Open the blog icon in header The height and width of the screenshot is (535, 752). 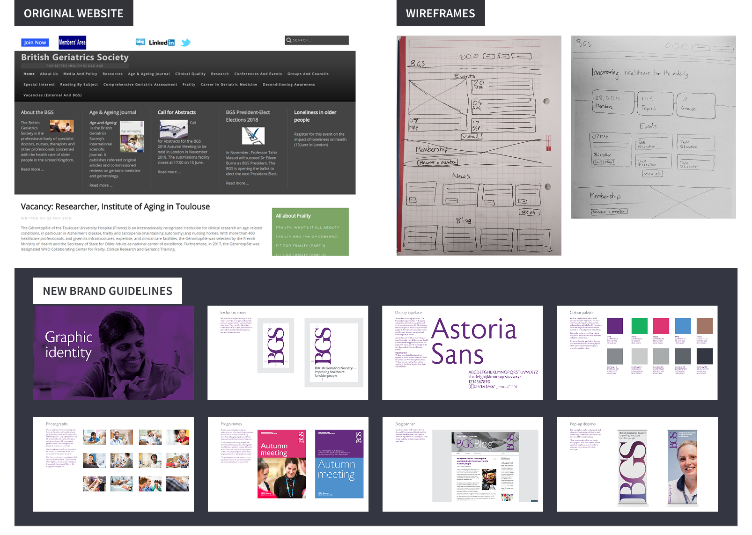click(140, 42)
